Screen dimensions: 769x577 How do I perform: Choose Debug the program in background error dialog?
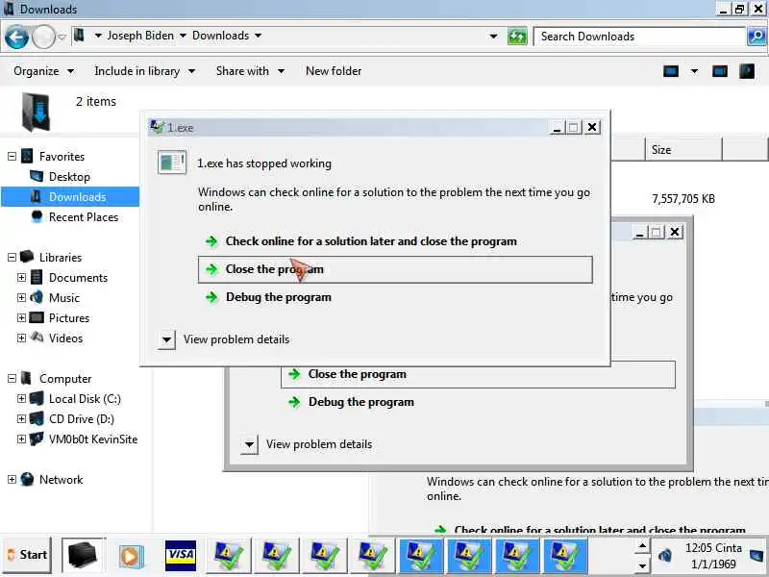click(361, 402)
